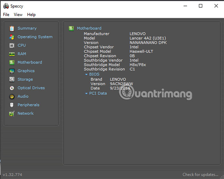Click the Southbridge Vendor label
The height and width of the screenshot is (179, 224).
[x=103, y=60]
